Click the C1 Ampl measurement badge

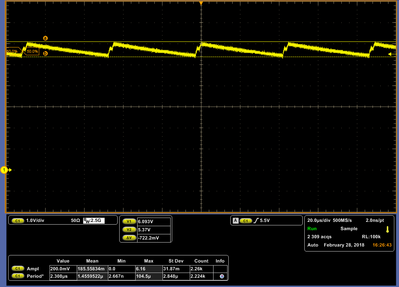18,268
